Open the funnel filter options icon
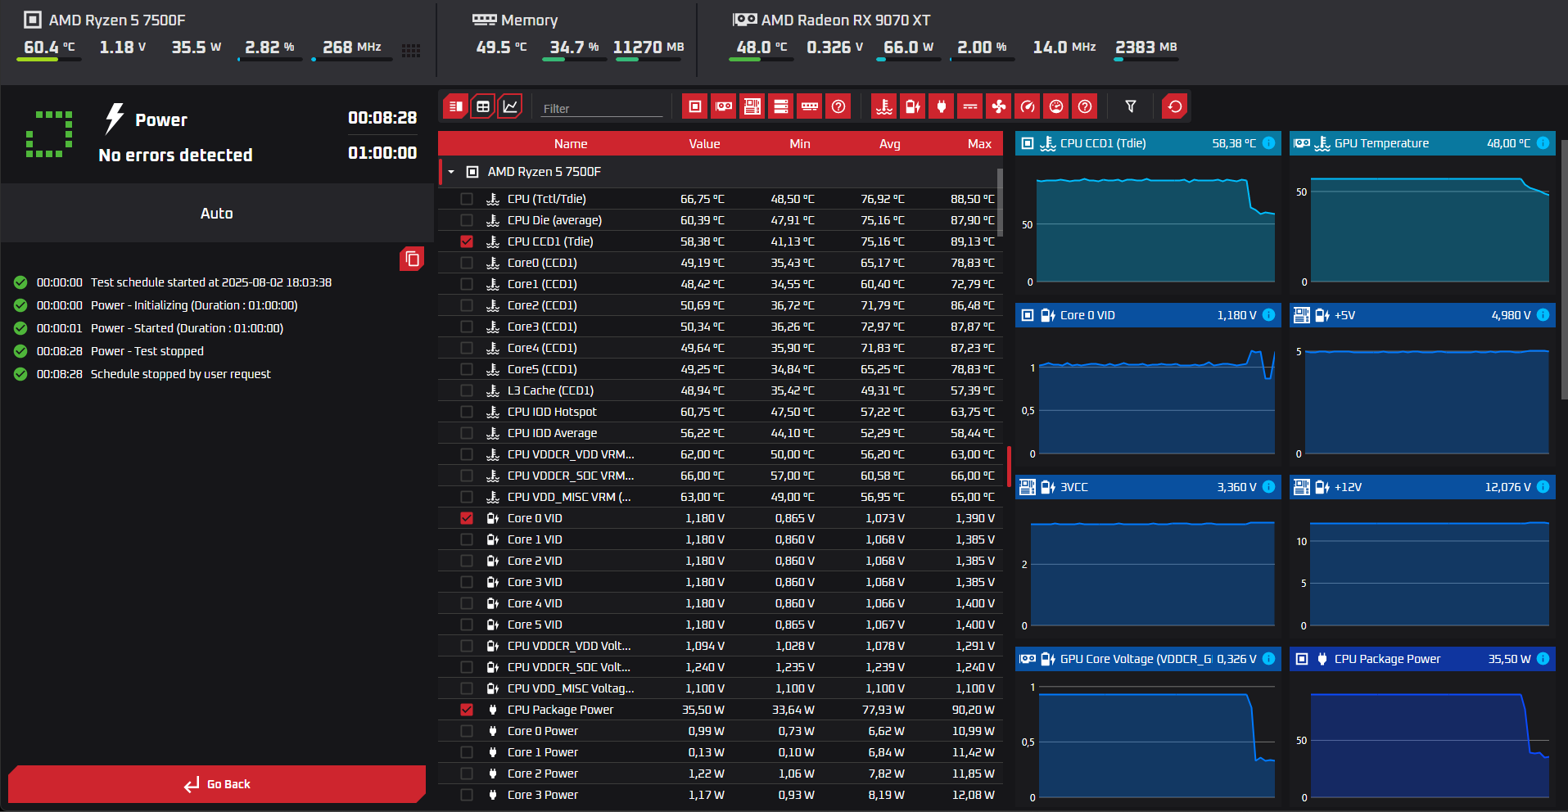 1131,106
